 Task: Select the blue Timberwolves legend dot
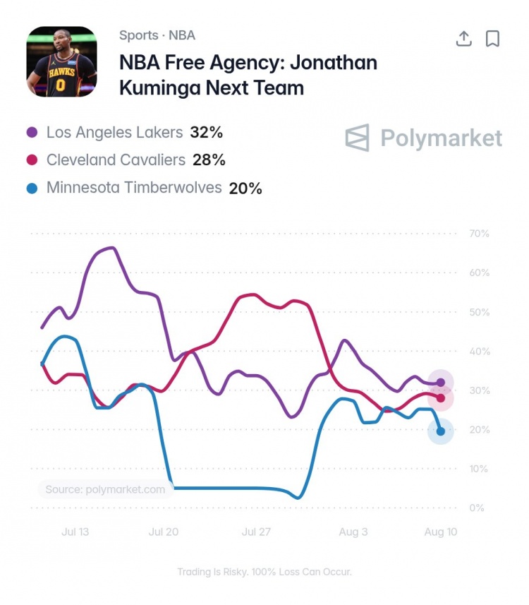point(32,188)
